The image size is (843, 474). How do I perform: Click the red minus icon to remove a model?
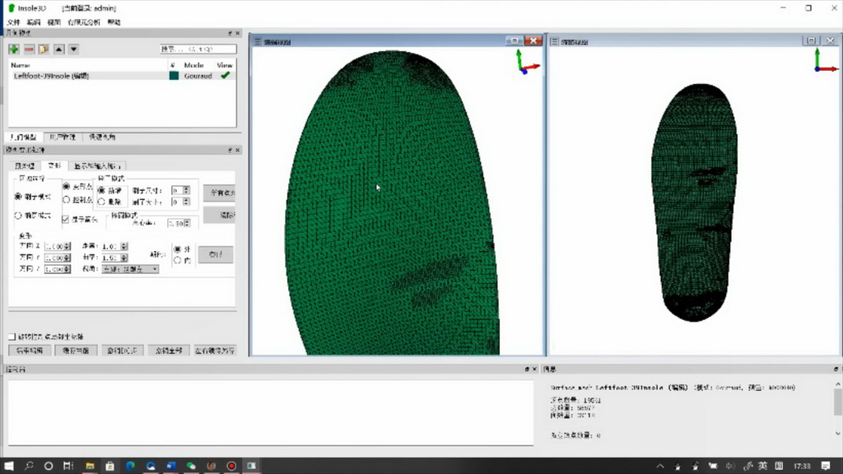(29, 49)
